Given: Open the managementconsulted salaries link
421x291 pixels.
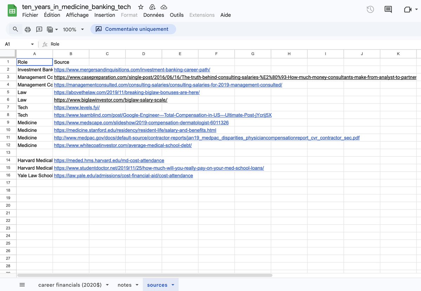Looking at the screenshot, I should 168,85.
